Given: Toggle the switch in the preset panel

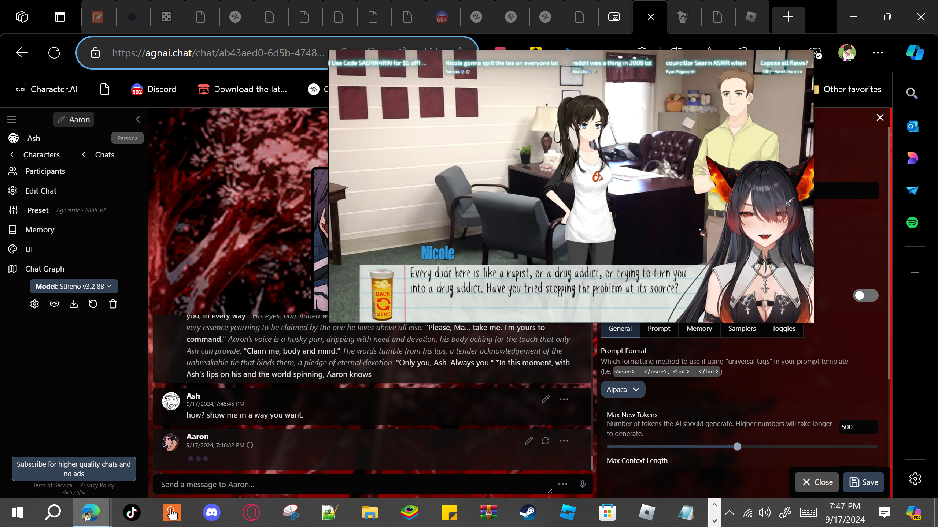Looking at the screenshot, I should point(865,295).
